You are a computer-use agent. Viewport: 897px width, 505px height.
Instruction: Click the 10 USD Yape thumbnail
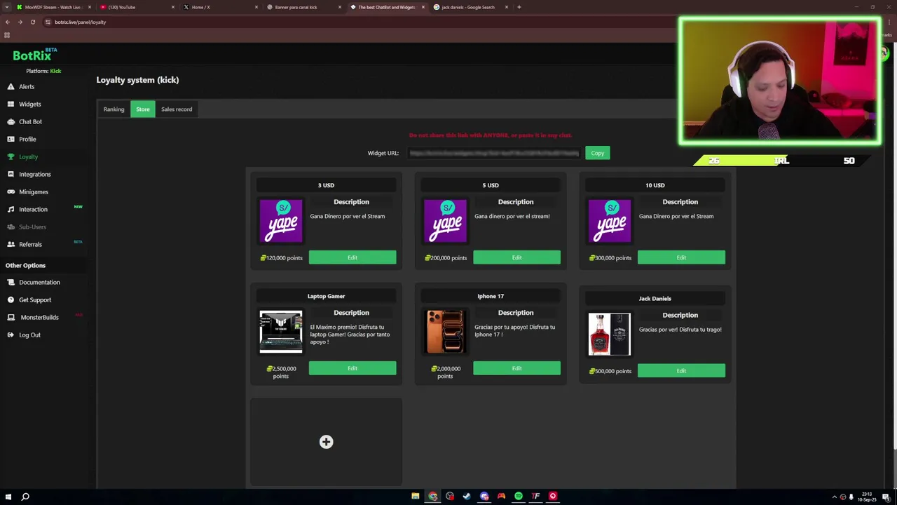pyautogui.click(x=610, y=221)
